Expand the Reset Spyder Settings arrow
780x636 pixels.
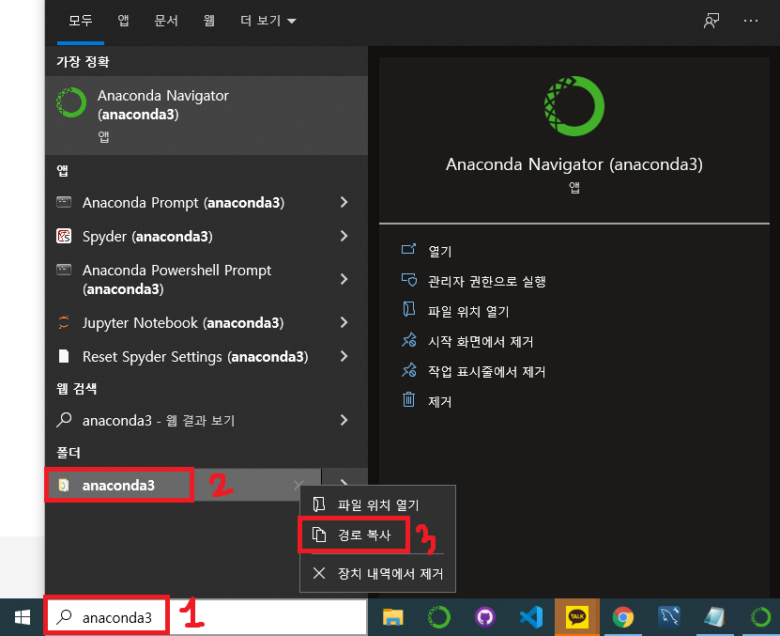point(344,356)
